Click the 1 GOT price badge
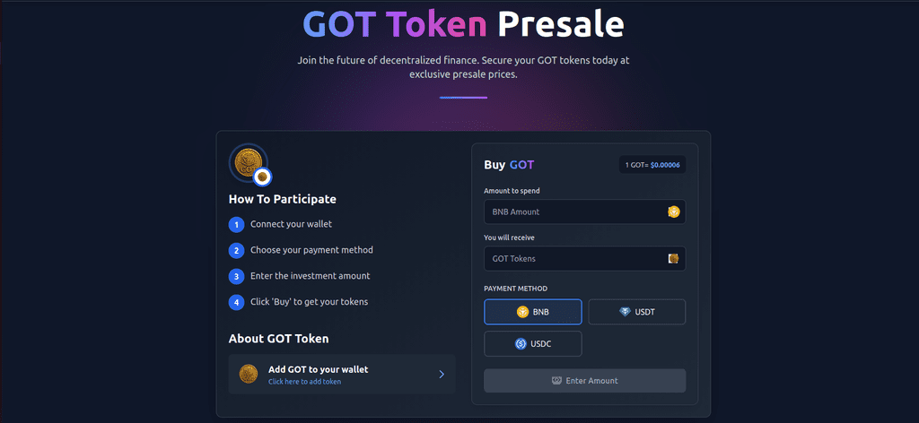This screenshot has height=423, width=919. point(652,165)
